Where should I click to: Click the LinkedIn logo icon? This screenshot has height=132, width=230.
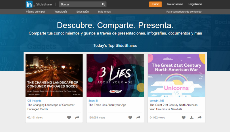click(29, 4)
